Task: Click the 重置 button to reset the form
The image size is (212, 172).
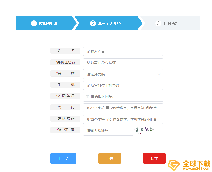Action: (x=110, y=158)
